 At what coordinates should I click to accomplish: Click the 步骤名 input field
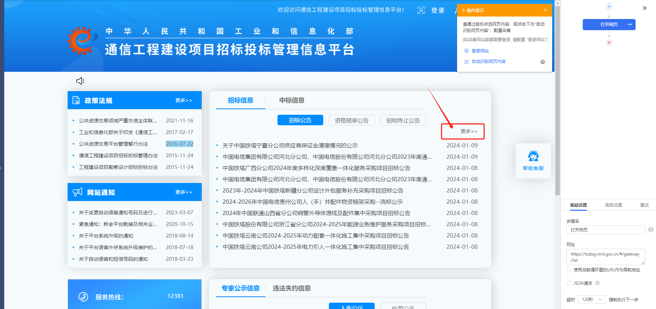pos(606,230)
